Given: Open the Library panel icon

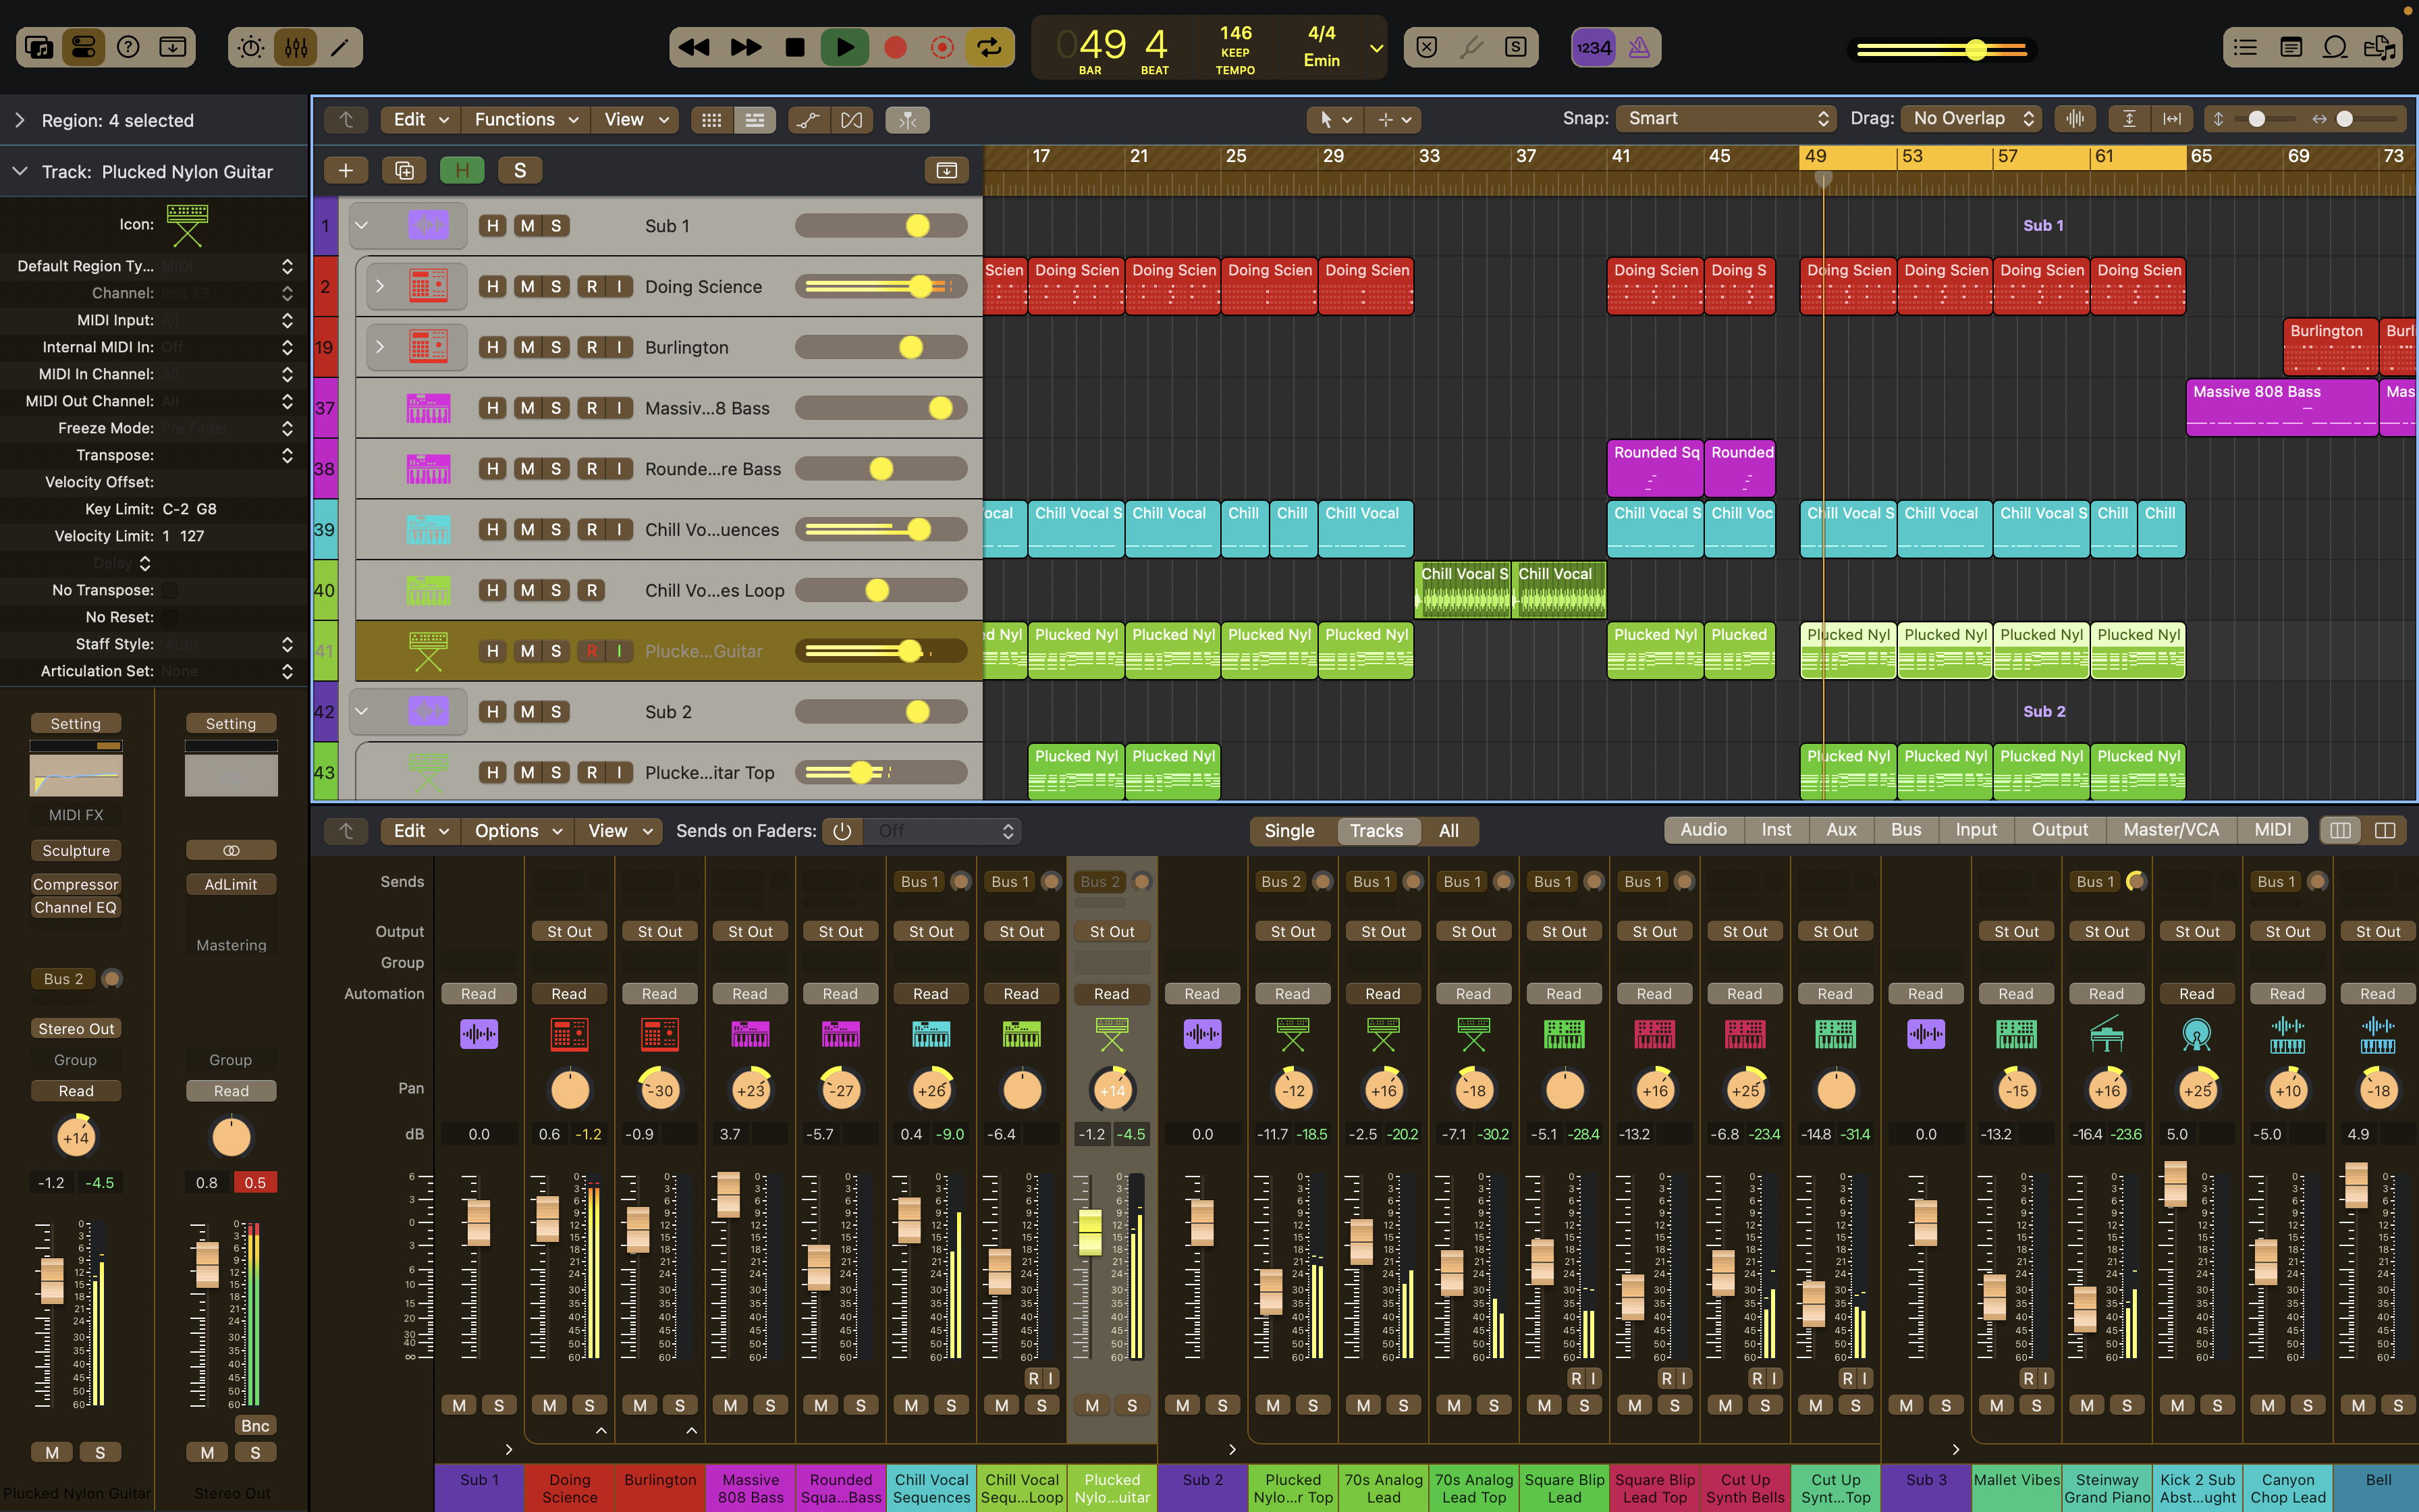Looking at the screenshot, I should pos(39,47).
